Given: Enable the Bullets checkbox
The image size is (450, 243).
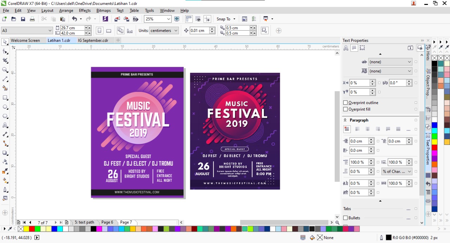Looking at the screenshot, I should click(345, 218).
